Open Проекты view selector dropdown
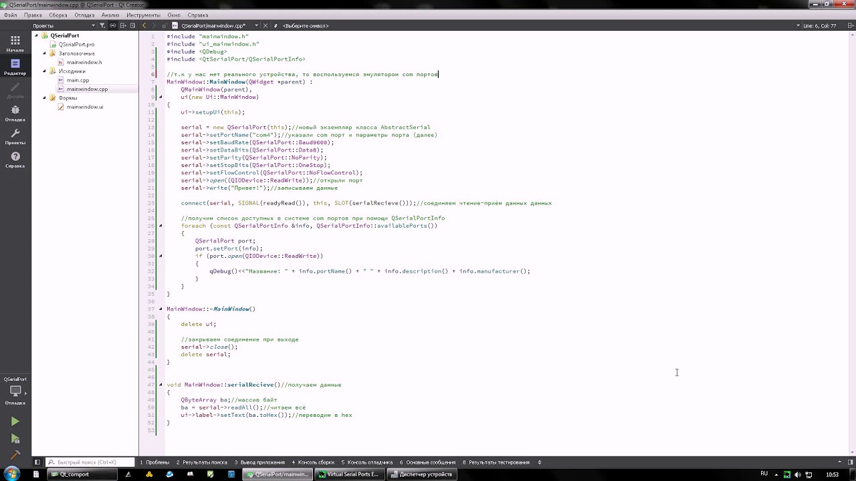This screenshot has width=856, height=481. click(x=64, y=25)
